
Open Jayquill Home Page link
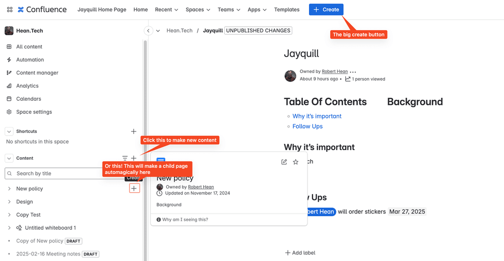102,10
